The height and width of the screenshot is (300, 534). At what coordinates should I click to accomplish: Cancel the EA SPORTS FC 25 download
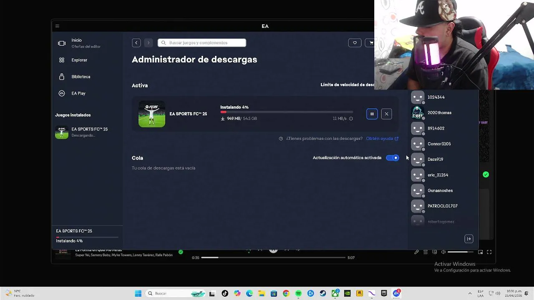click(x=386, y=114)
